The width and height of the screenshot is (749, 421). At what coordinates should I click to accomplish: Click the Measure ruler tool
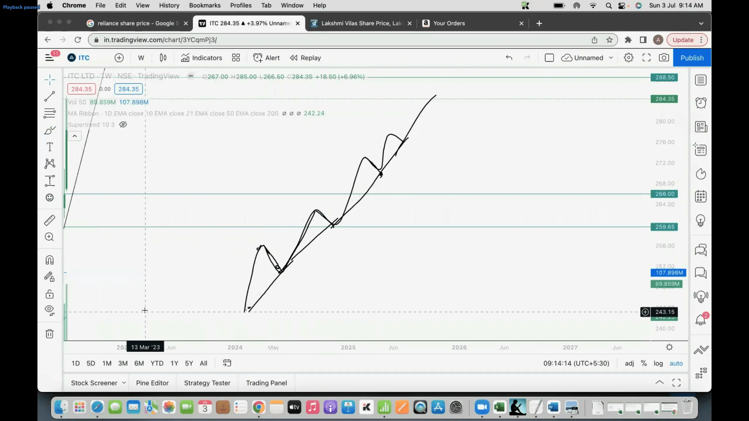[49, 220]
